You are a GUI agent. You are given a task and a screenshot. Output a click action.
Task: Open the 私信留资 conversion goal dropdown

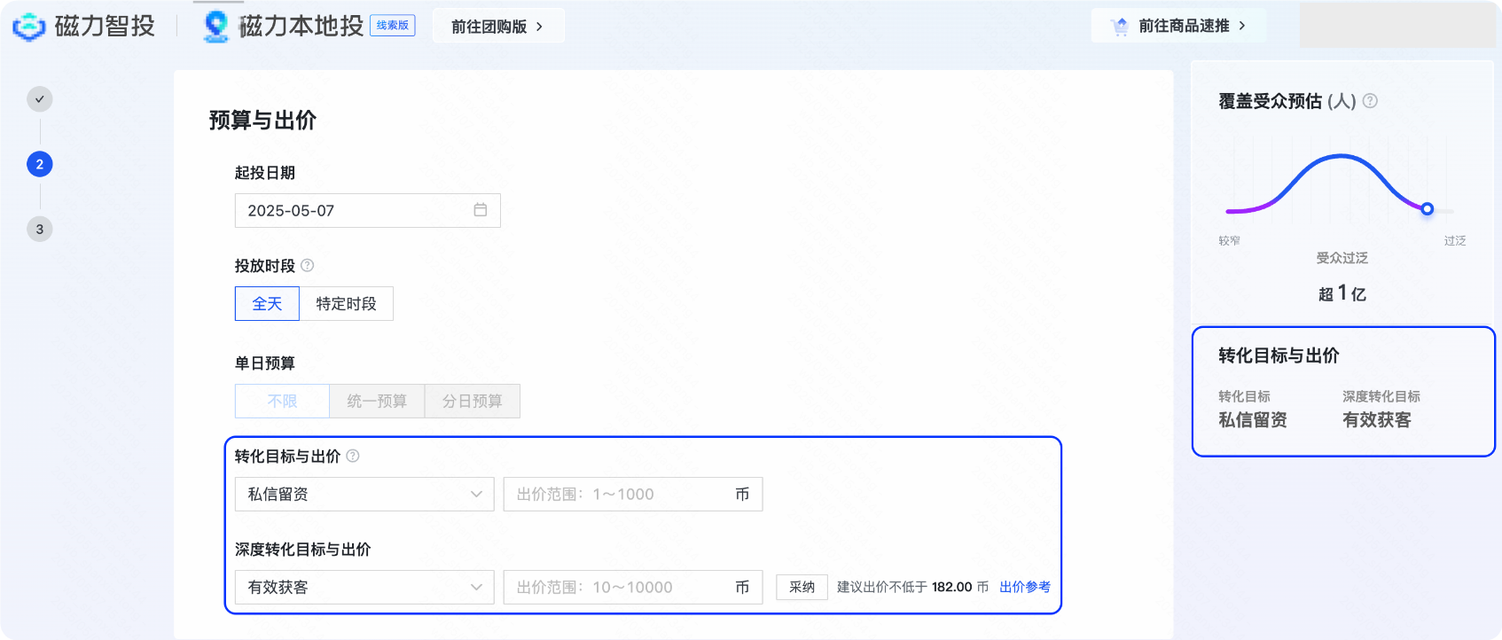click(x=364, y=494)
